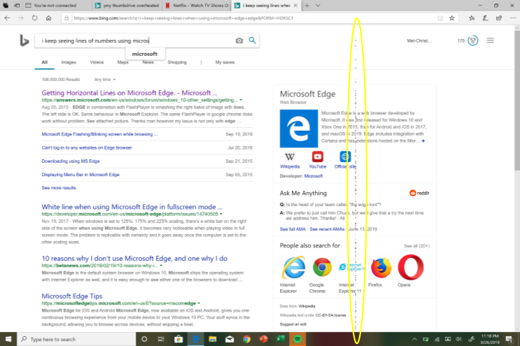Open White line when using Microsoft Edge result

click(x=132, y=207)
